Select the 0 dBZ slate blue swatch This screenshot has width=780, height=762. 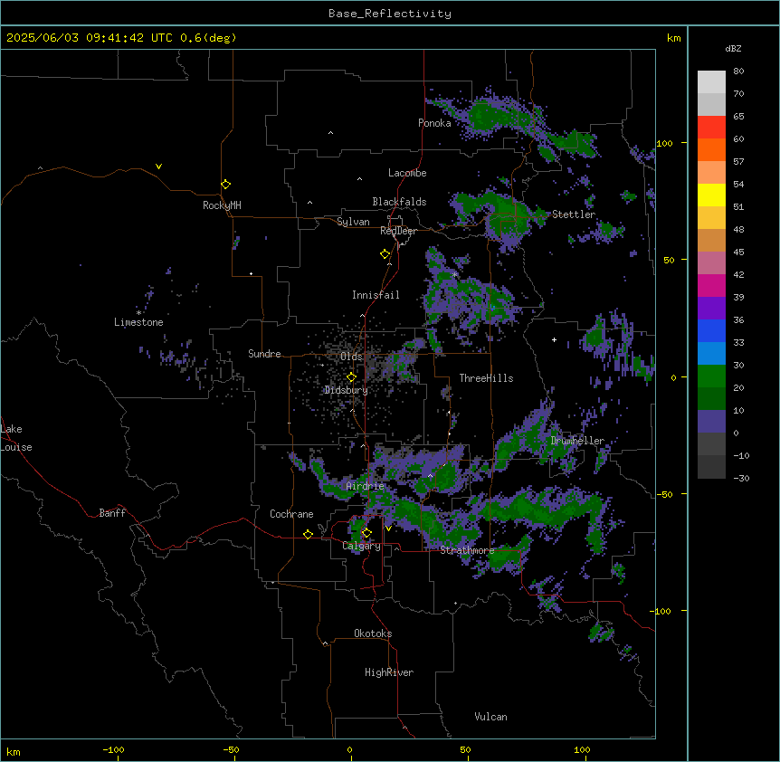(x=711, y=422)
